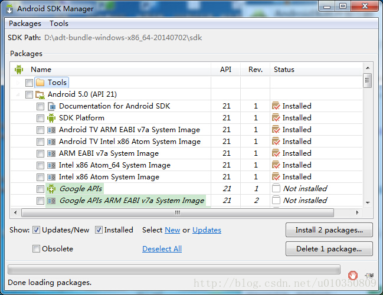Click the API column header
Image resolution: width=383 pixels, height=295 pixels.
225,70
